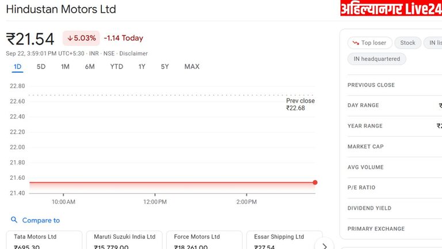Click the IN headquartered chip
The width and height of the screenshot is (442, 249).
tap(377, 59)
